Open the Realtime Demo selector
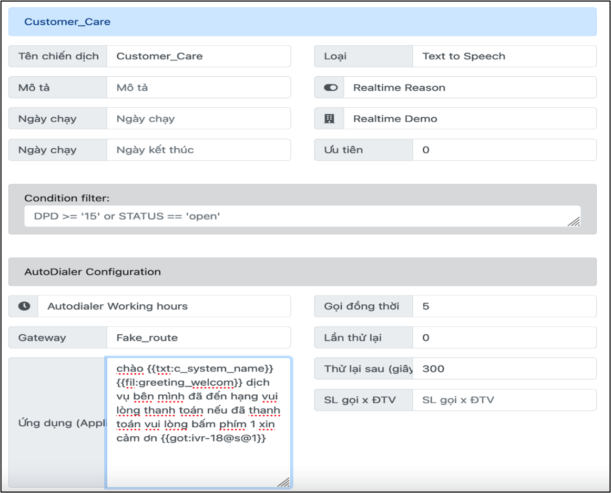Image resolution: width=611 pixels, height=493 pixels. click(469, 119)
